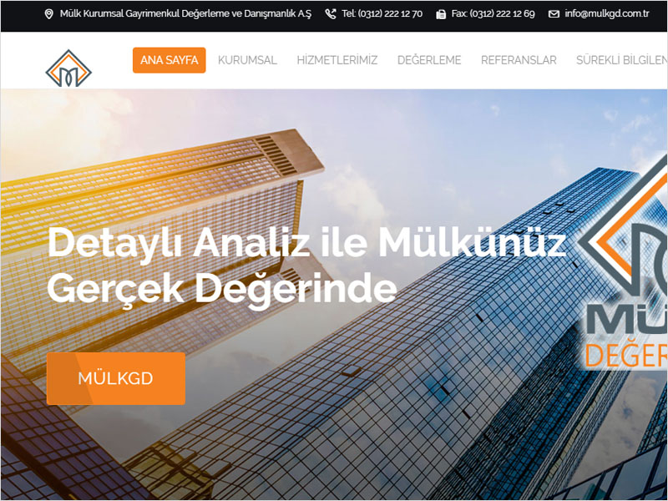
Task: Click the fax machine icon
Action: tap(441, 14)
